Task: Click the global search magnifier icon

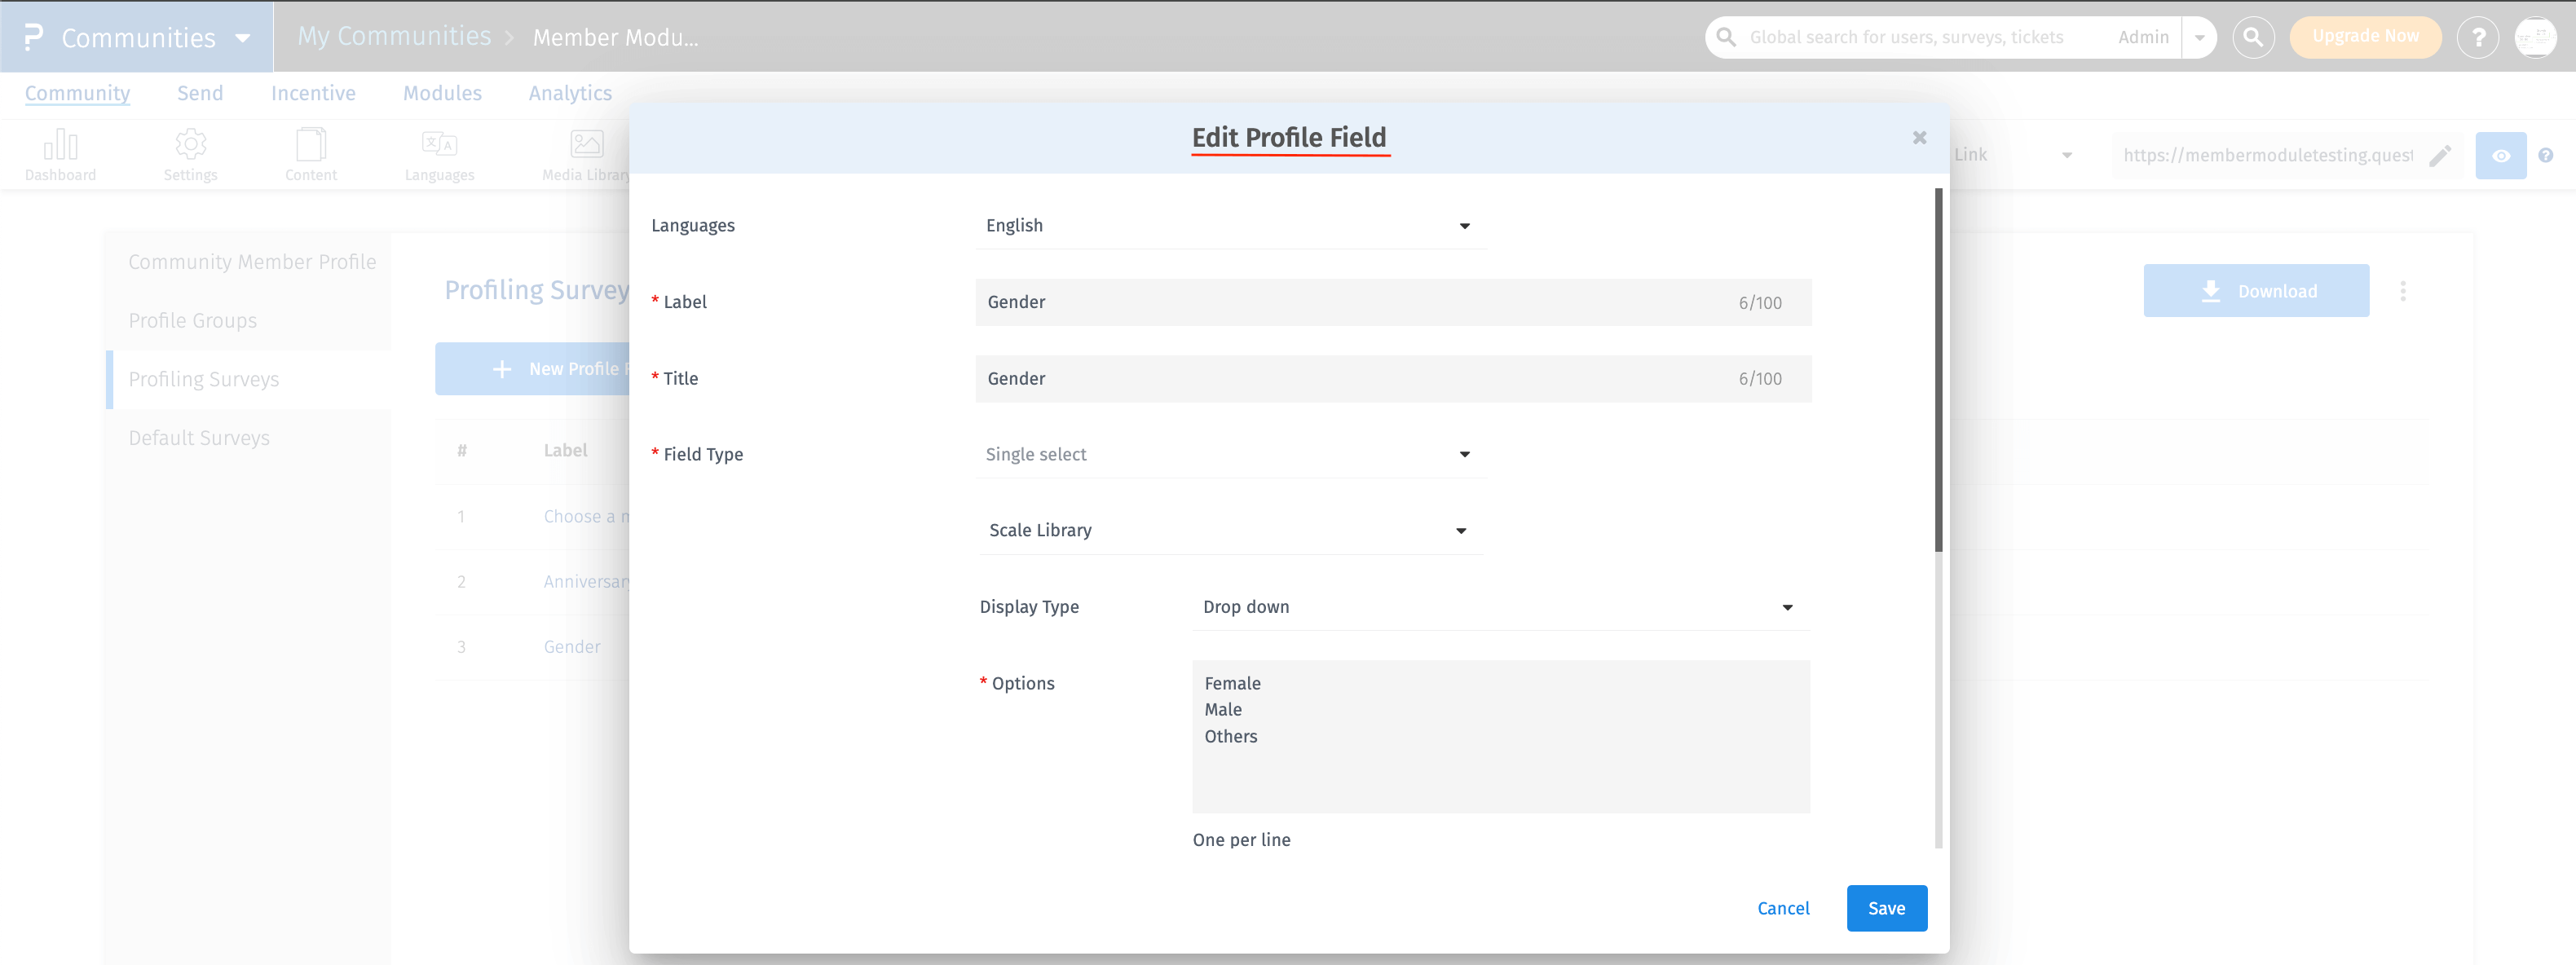Action: tap(2254, 37)
